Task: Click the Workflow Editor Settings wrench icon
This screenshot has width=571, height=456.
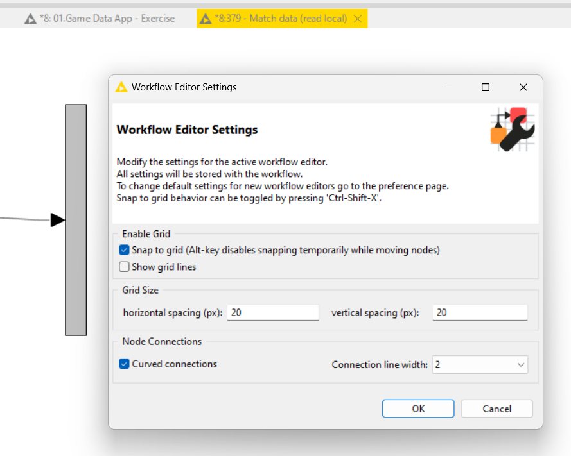Action: coord(513,129)
